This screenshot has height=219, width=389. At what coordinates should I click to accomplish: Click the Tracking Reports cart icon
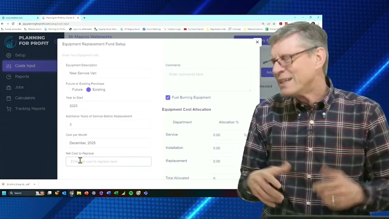9,109
